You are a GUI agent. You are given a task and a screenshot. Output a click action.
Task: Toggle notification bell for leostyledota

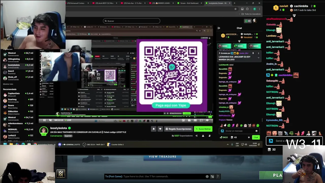tap(153, 129)
